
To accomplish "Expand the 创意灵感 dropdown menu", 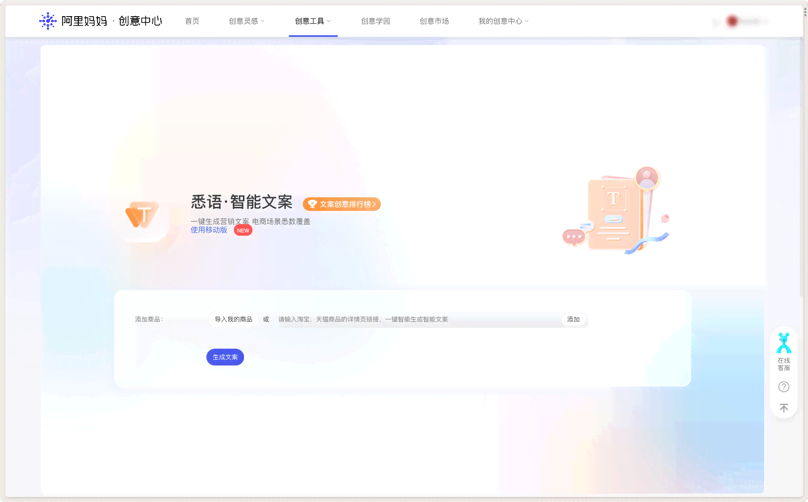I will (246, 21).
